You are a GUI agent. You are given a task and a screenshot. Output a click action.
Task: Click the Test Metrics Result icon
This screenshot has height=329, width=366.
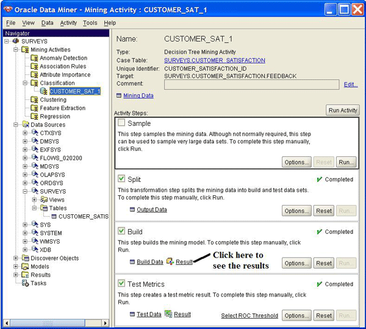[x=168, y=314]
